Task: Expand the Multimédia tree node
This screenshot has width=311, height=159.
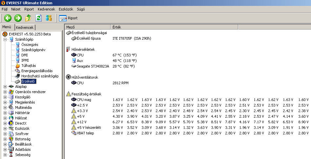Action: pyautogui.click(x=5, y=108)
